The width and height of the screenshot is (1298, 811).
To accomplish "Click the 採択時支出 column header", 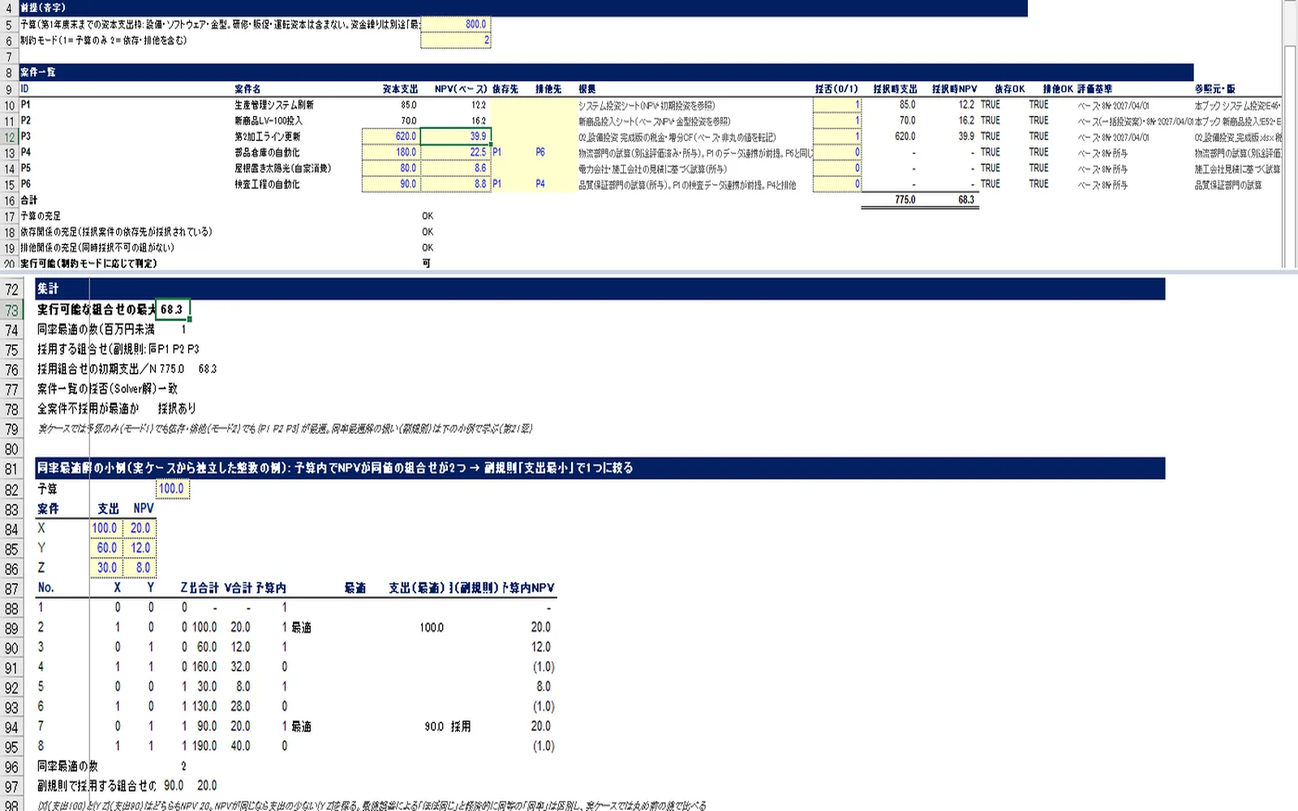I will click(x=895, y=89).
